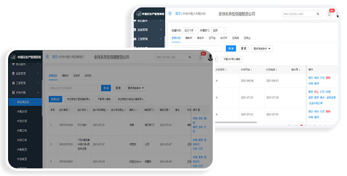The width and height of the screenshot is (347, 176).
Task: Switch to the 已终止 tab in back window
Action: point(247,38)
